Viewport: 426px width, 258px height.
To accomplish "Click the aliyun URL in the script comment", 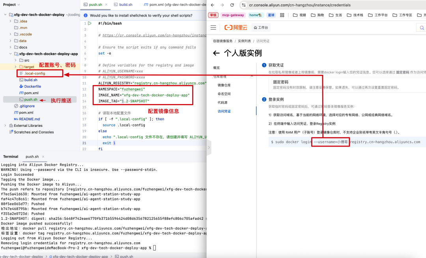I will tap(154, 35).
